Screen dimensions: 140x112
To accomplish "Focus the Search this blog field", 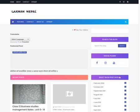I will (x=106, y=46).
